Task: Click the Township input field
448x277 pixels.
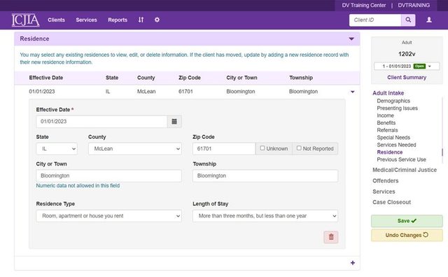Action: (x=265, y=176)
